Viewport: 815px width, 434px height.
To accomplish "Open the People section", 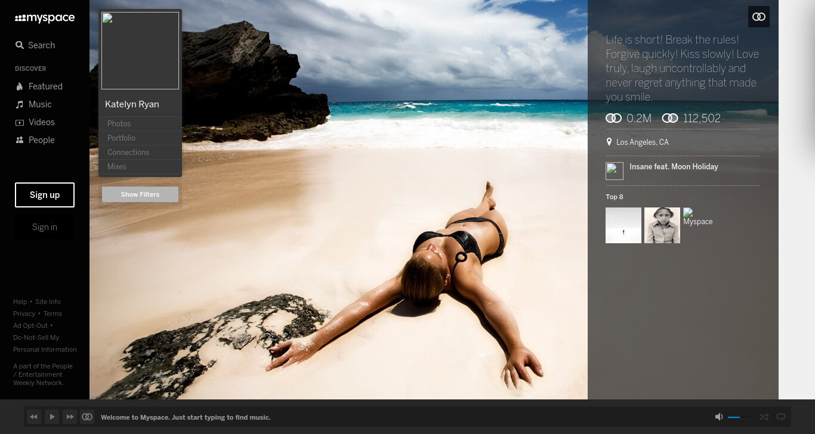I will tap(35, 140).
